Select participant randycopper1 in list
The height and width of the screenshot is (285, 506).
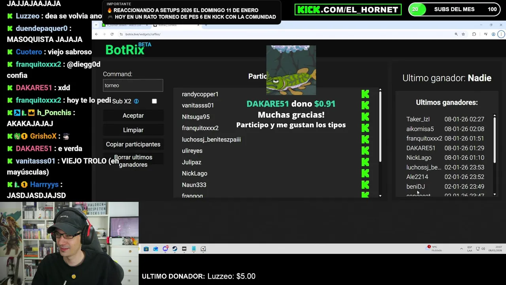pyautogui.click(x=200, y=94)
